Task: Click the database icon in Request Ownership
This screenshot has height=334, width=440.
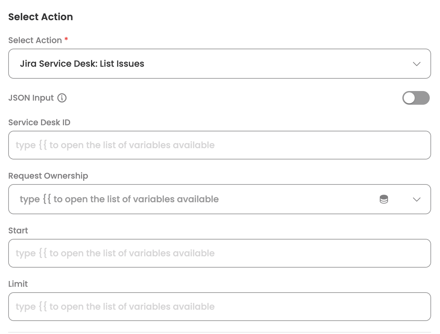Action: (384, 199)
